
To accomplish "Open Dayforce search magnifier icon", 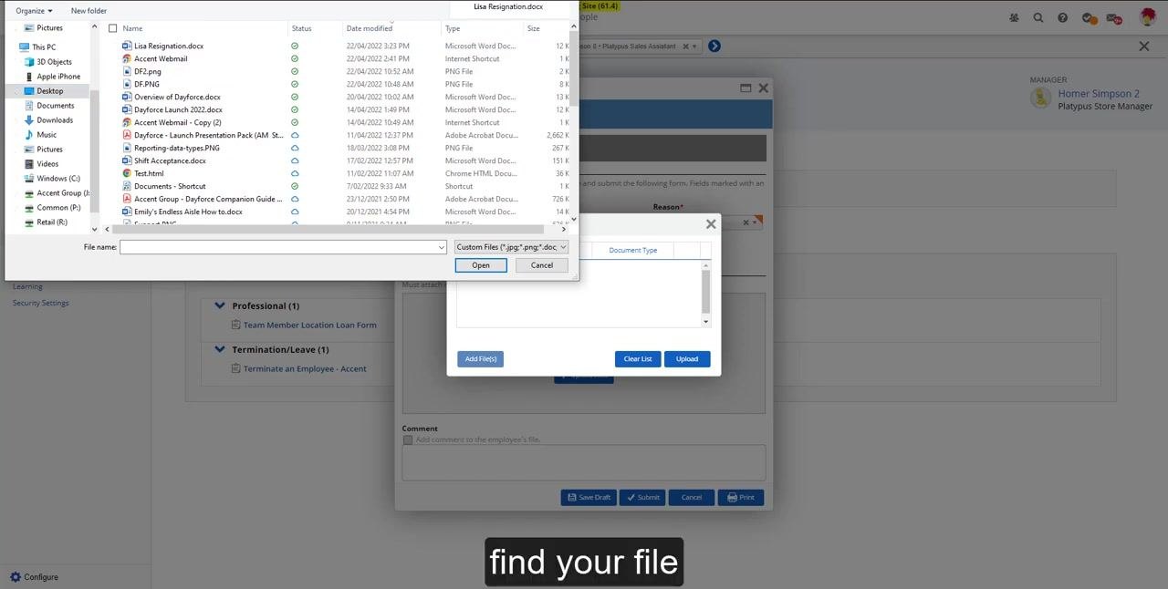I will pos(1038,17).
